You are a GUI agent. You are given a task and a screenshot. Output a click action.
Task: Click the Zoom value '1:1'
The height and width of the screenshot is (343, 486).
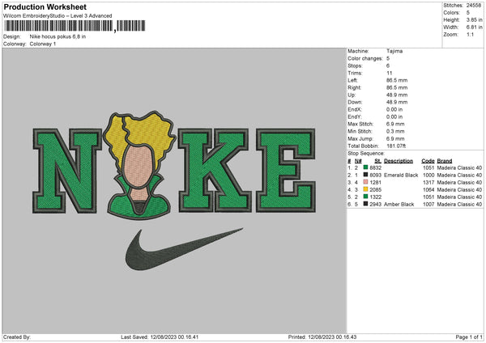470,34
